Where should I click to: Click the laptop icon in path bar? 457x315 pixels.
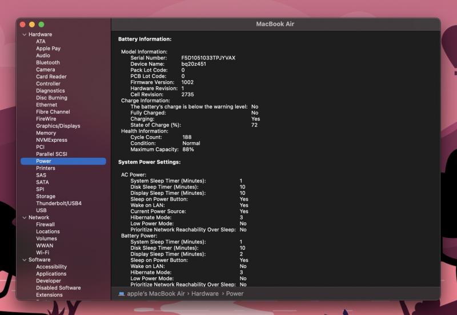point(122,294)
